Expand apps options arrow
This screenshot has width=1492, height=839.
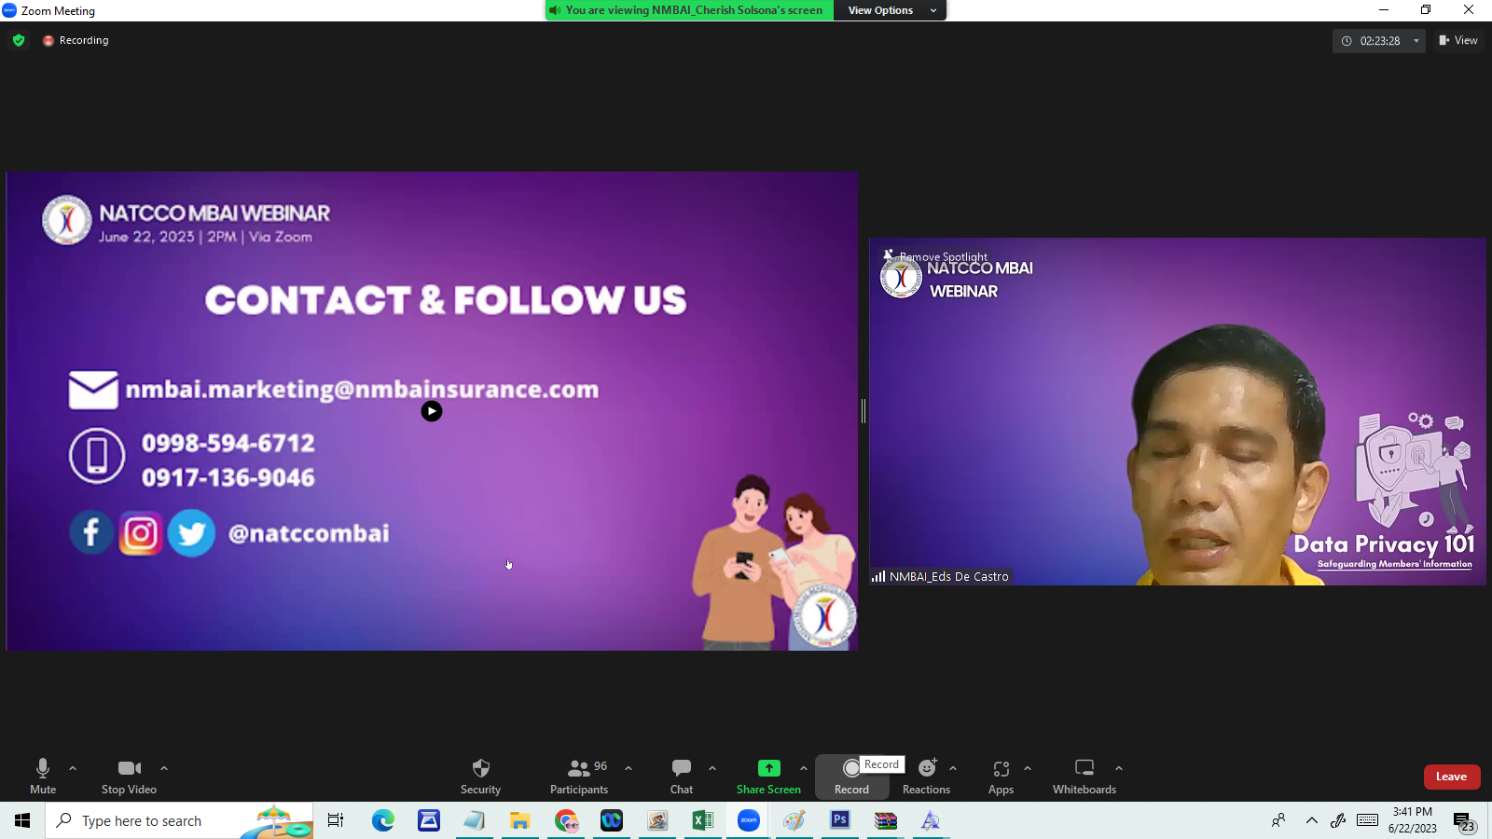tap(1028, 768)
